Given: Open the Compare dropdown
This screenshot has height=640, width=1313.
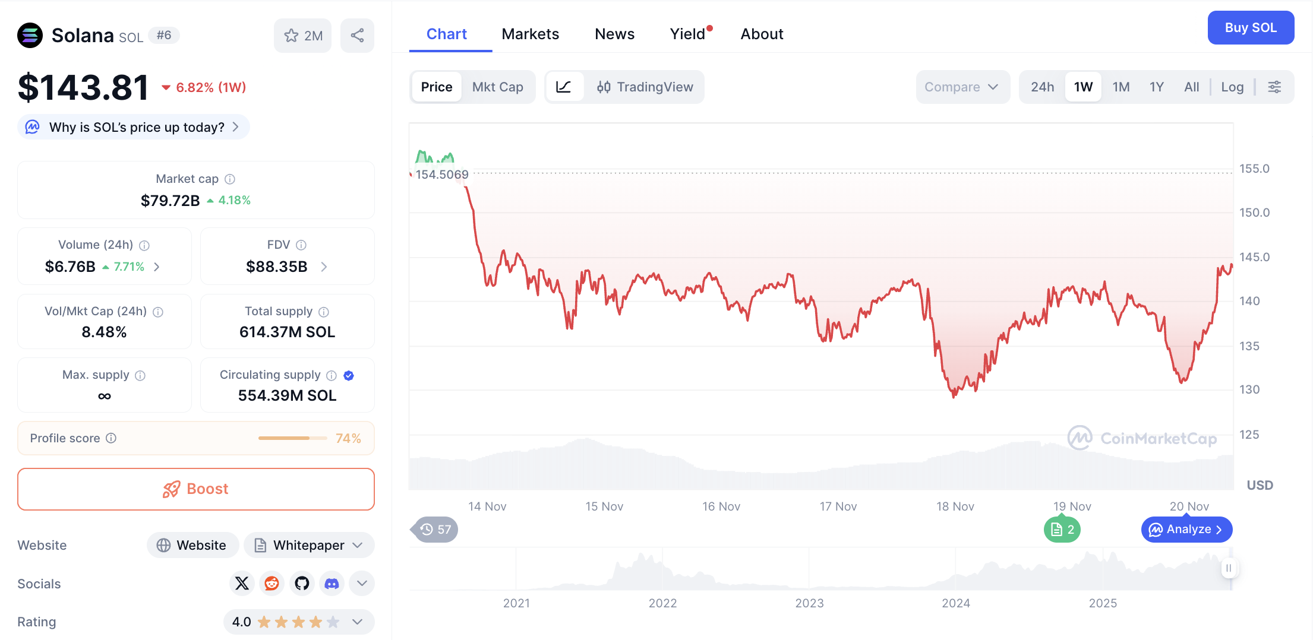Looking at the screenshot, I should [x=961, y=87].
